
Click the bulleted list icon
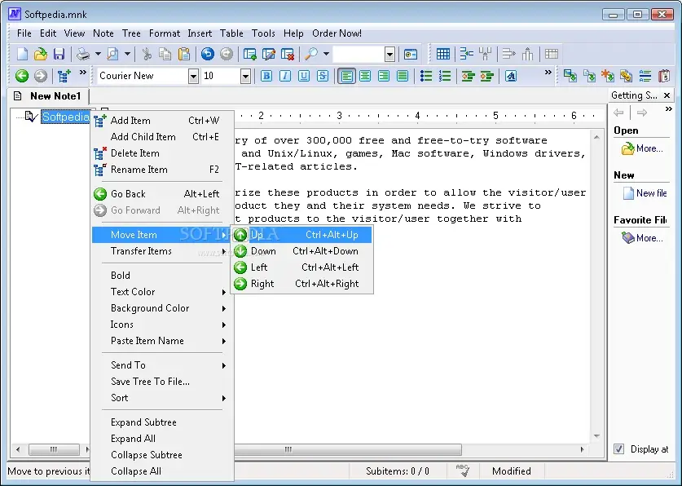[426, 76]
